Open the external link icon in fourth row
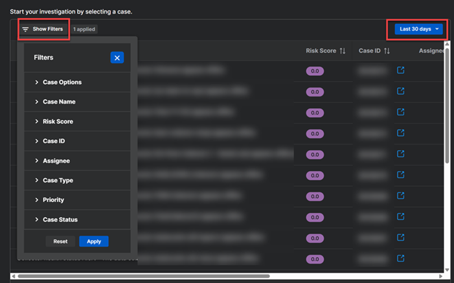 tap(400, 133)
